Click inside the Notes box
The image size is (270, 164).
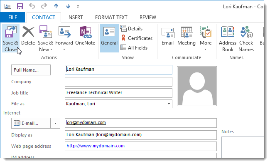(243, 147)
